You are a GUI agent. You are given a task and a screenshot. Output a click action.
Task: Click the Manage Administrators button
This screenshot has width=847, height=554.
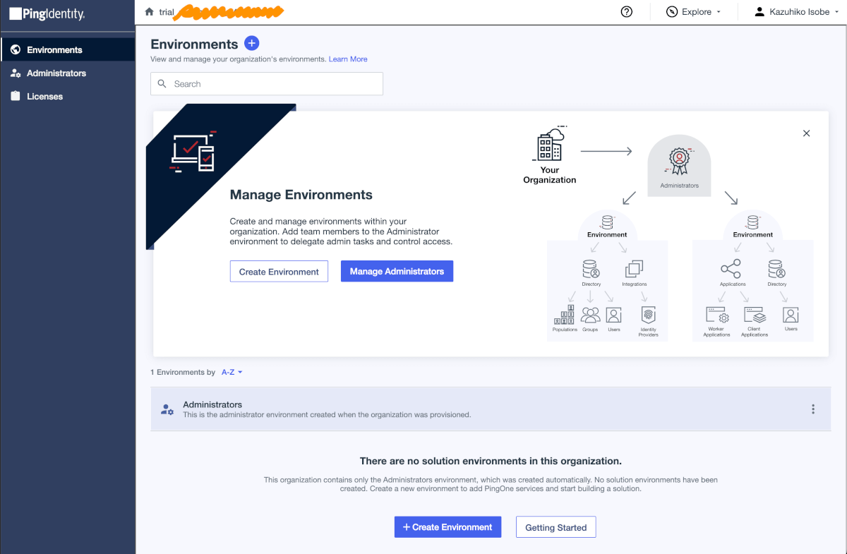(397, 272)
